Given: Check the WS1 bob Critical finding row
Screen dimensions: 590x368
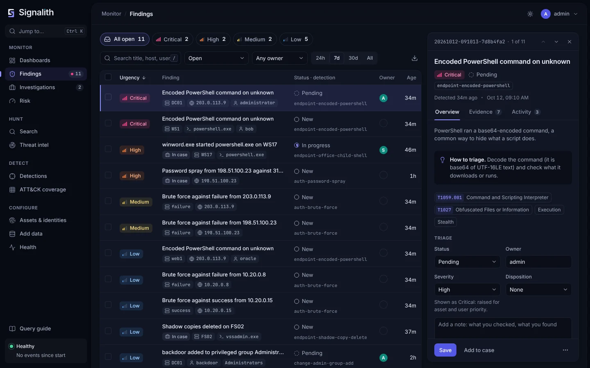Looking at the screenshot, I should [108, 123].
